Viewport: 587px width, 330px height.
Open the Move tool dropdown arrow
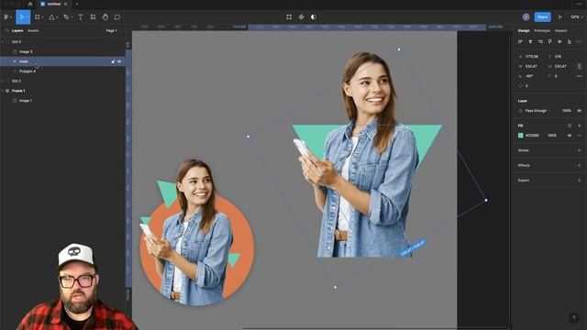coord(28,17)
